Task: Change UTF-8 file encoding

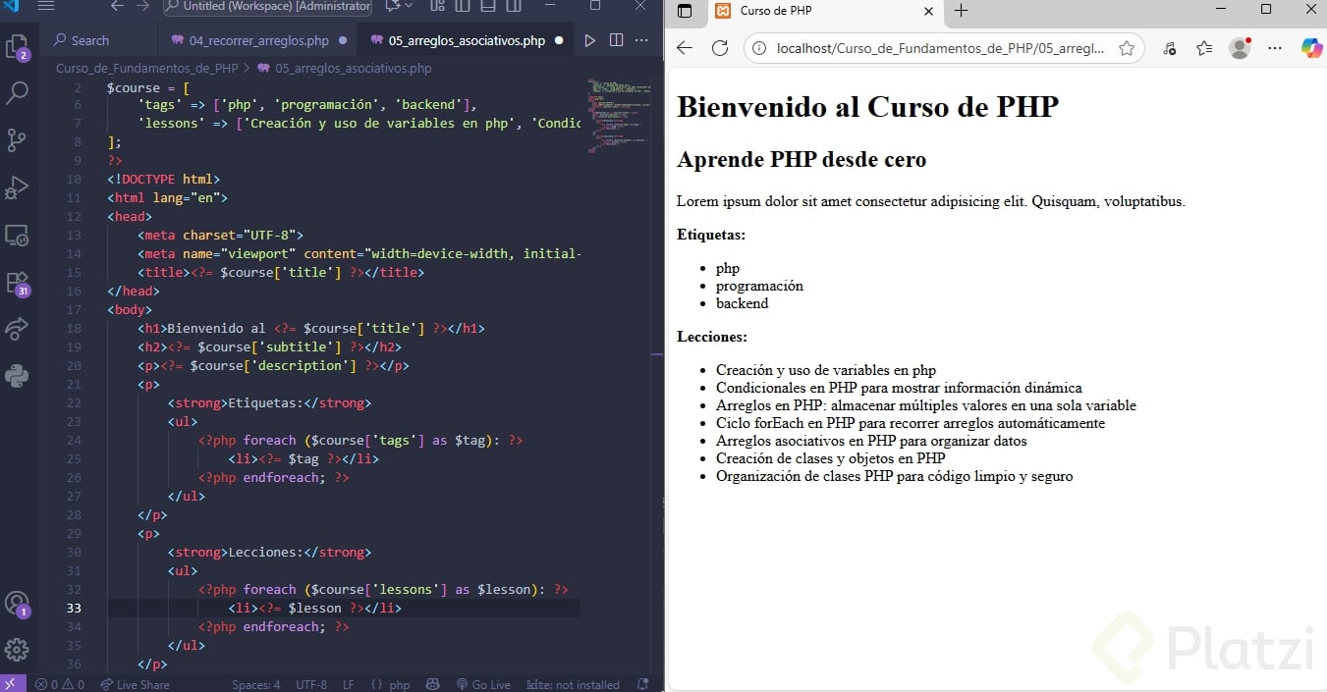Action: [311, 684]
